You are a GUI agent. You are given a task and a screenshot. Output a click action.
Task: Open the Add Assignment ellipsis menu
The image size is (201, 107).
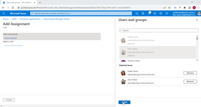pyautogui.click(x=34, y=24)
